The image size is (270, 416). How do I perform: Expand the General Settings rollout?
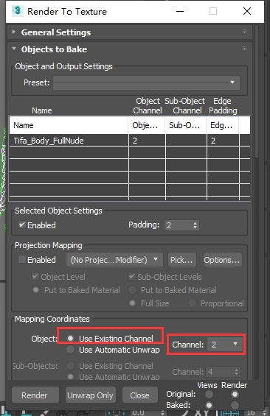point(14,32)
